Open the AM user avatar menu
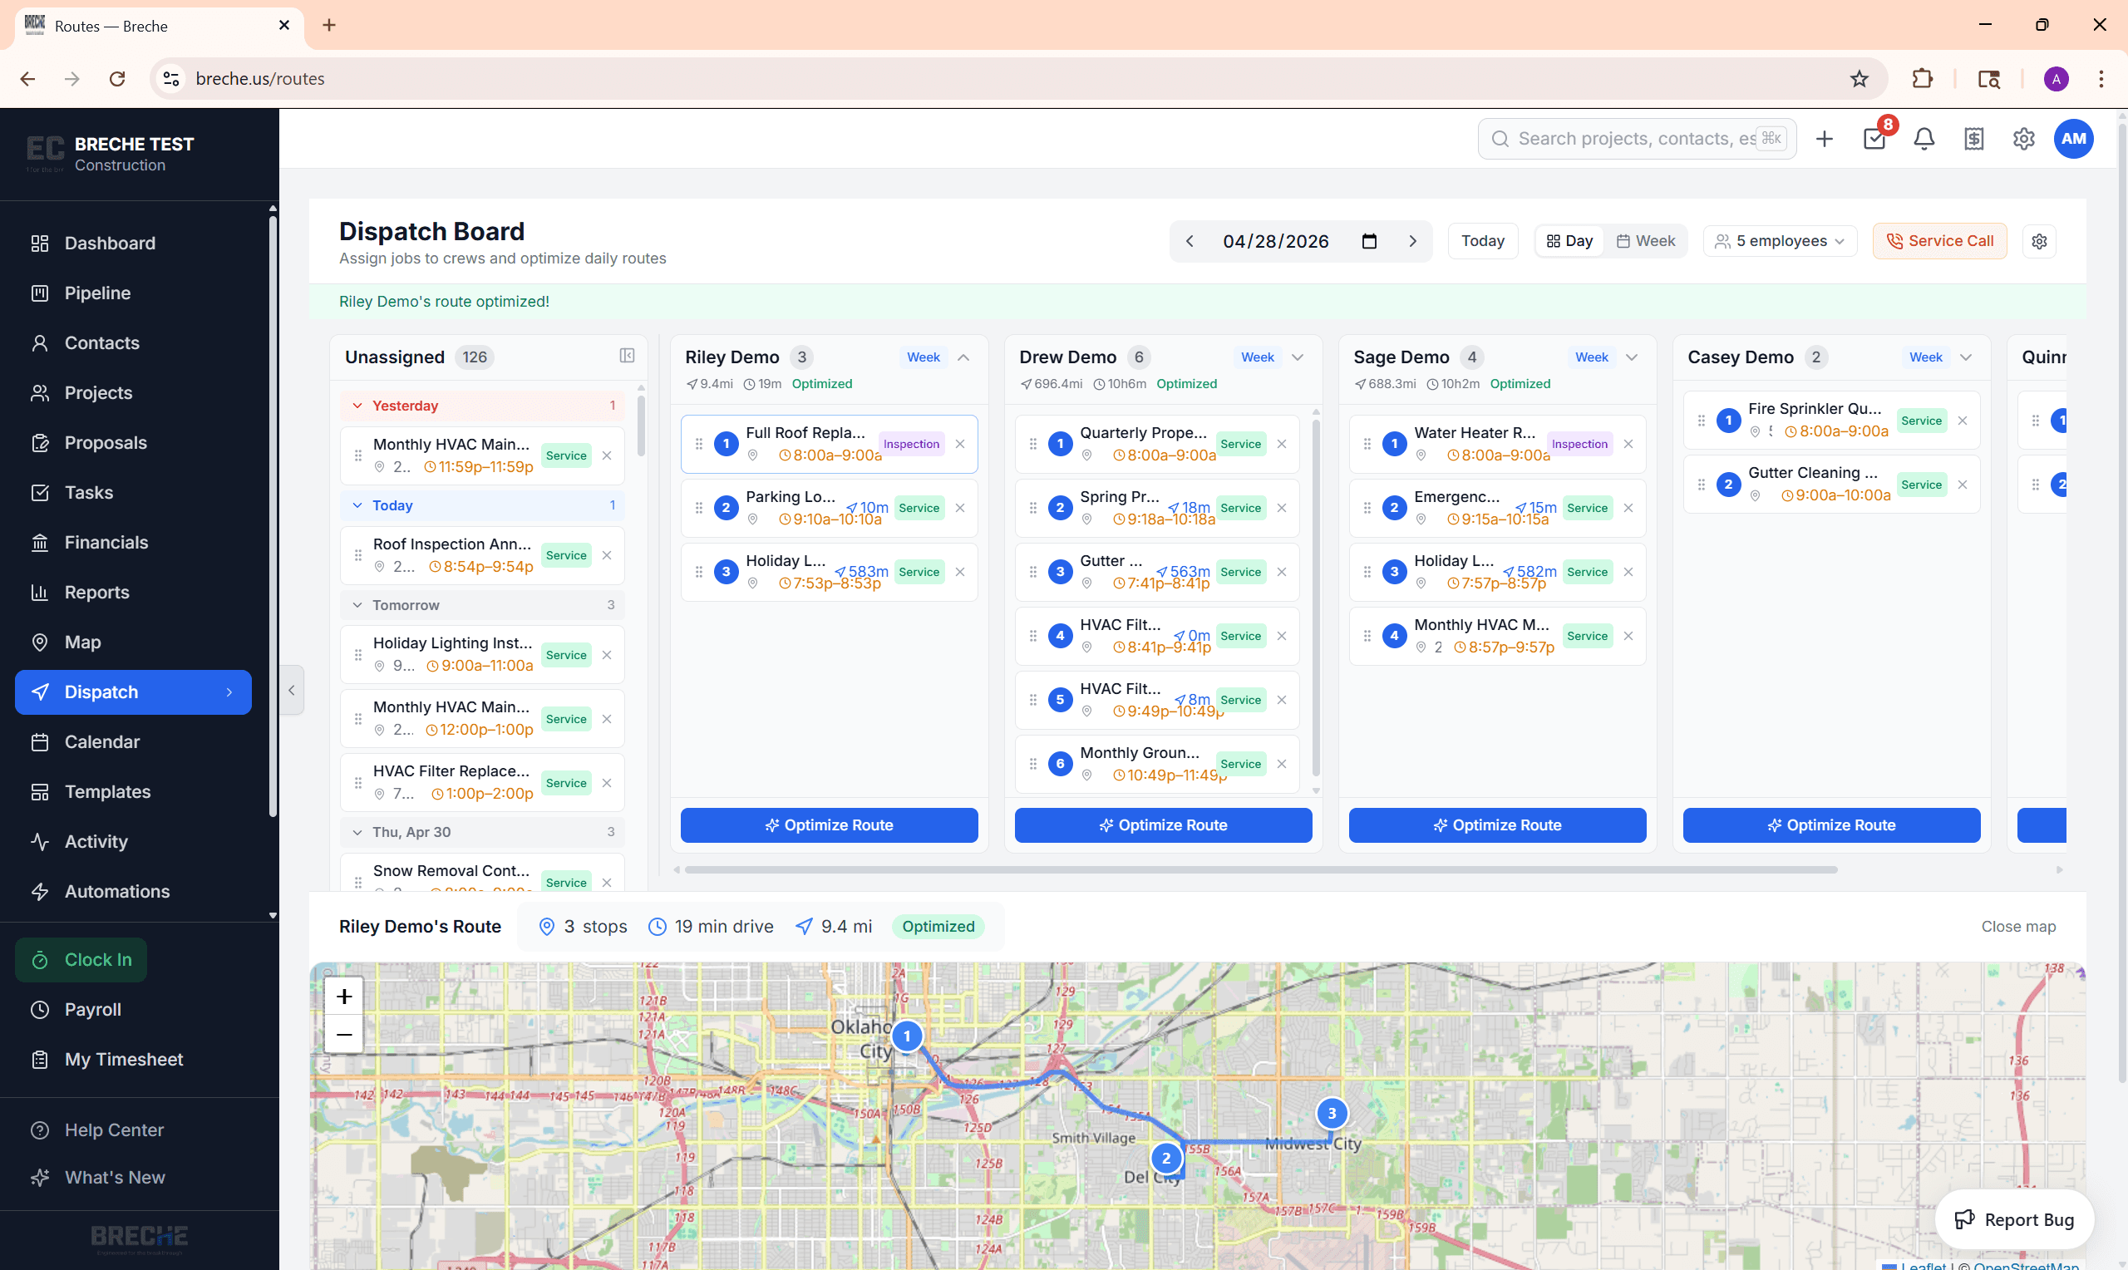Screen dimensions: 2128x1270 (2073, 139)
